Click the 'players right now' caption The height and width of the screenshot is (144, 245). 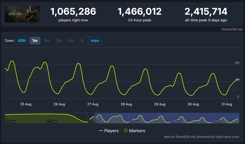point(73,20)
